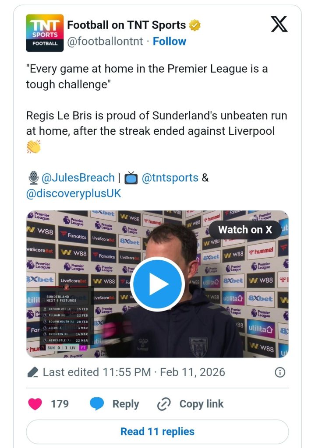
Task: Click the Last edited timestamp Feb 11, 2026
Action: (x=134, y=372)
